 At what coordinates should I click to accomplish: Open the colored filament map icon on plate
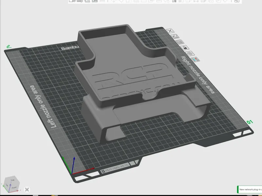(195, 59)
